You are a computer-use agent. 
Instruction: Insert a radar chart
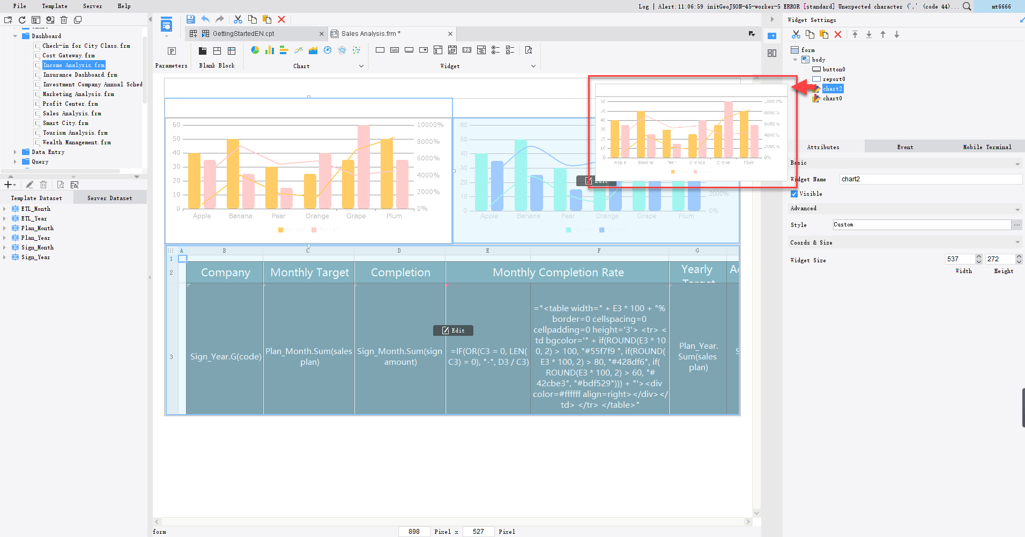pyautogui.click(x=342, y=50)
